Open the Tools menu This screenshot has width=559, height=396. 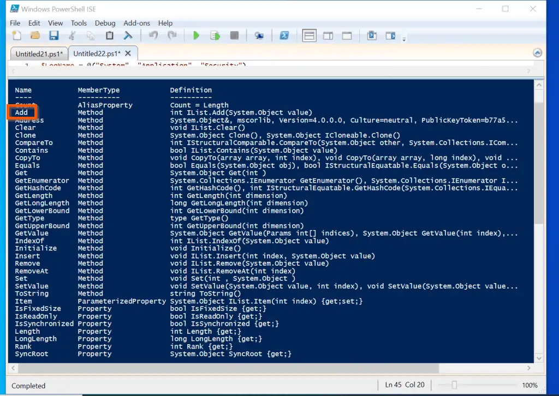click(x=79, y=23)
